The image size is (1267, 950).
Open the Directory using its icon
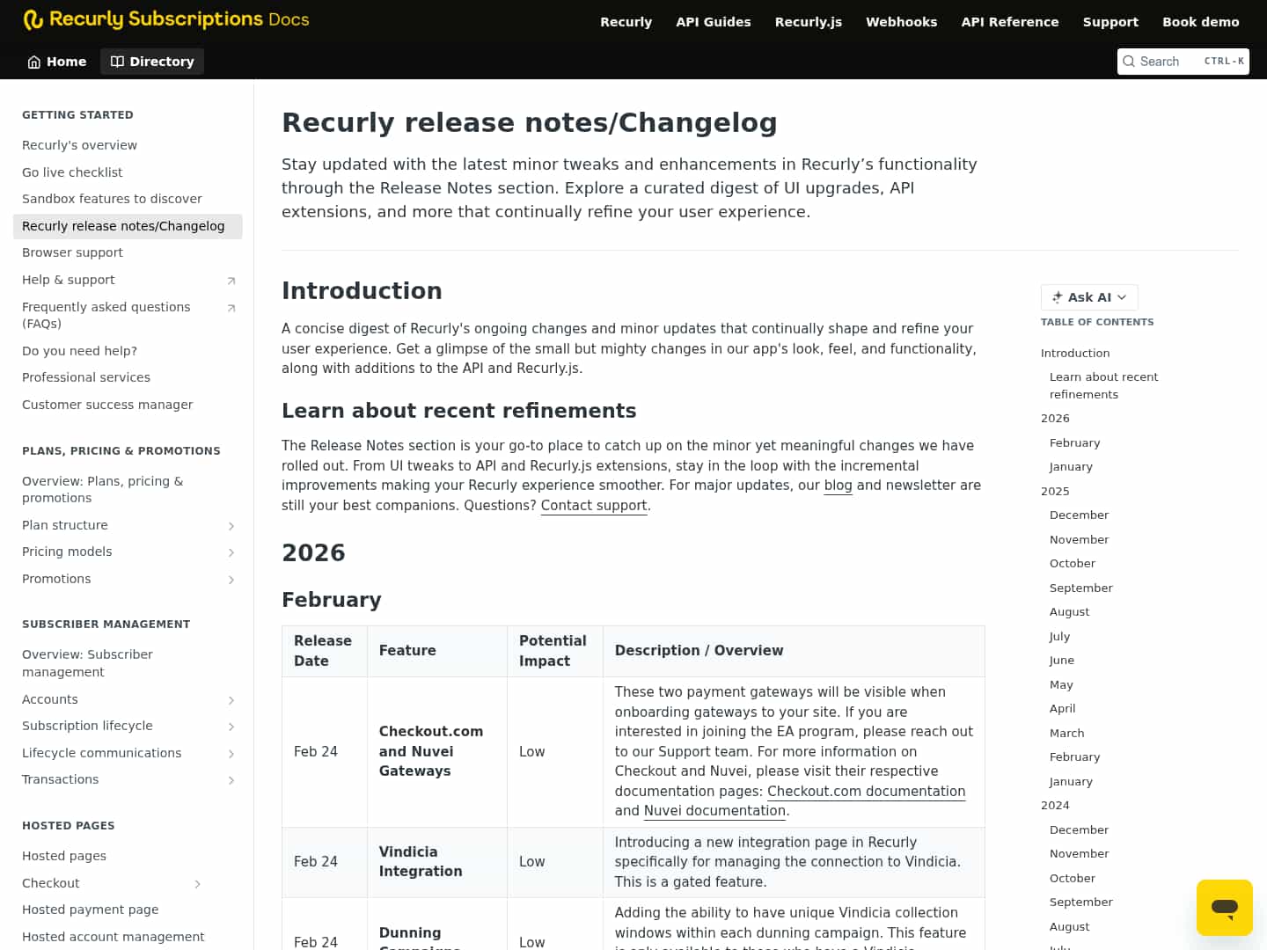117,62
